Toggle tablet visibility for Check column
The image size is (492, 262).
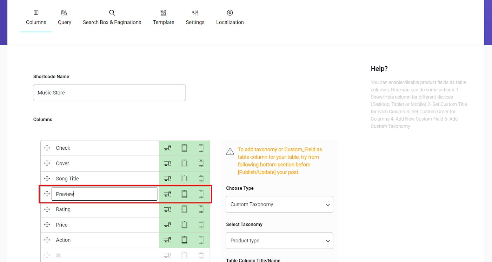click(184, 148)
